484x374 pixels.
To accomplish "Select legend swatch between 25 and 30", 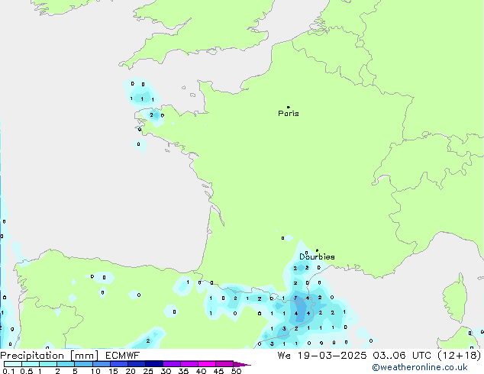I will point(154,364).
